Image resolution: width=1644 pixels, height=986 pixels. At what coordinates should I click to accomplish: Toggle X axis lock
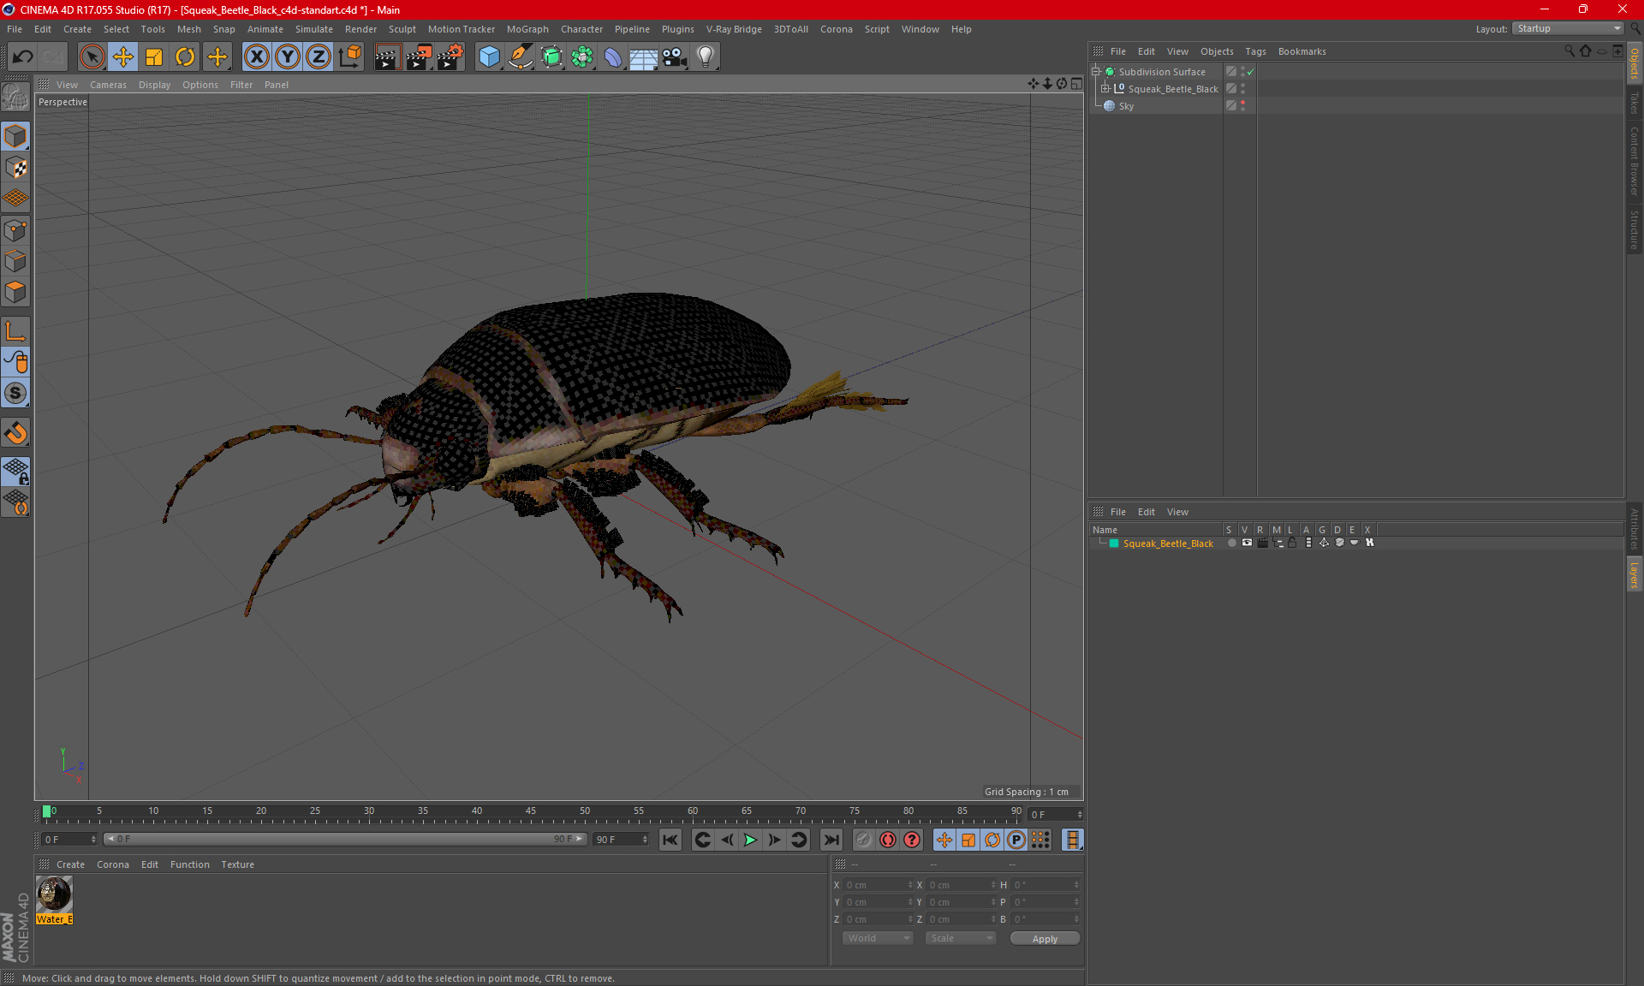point(256,57)
